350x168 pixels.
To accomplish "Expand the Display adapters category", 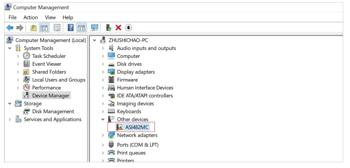I will (x=103, y=72).
